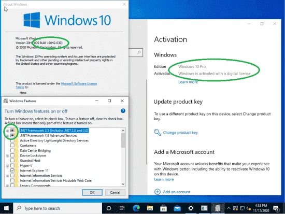Image resolution: width=285 pixels, height=214 pixels.
Task: Expand the Internet Information Services tree node
Action: pyautogui.click(x=7, y=176)
